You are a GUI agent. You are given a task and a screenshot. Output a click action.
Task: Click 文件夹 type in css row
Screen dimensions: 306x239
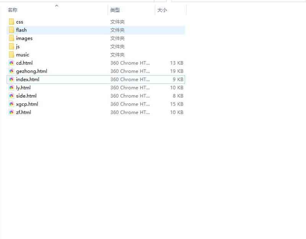pyautogui.click(x=117, y=22)
